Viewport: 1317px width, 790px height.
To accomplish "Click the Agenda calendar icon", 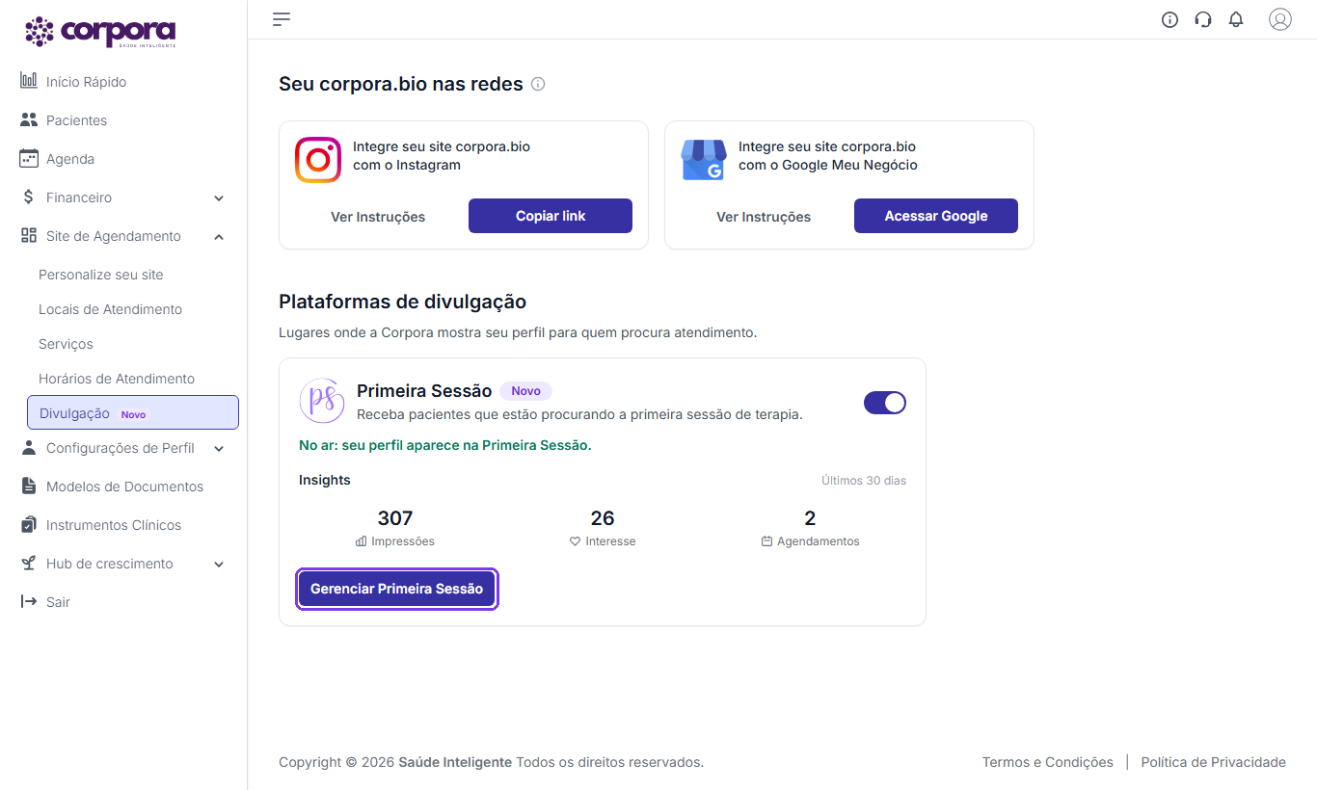I will pyautogui.click(x=29, y=159).
